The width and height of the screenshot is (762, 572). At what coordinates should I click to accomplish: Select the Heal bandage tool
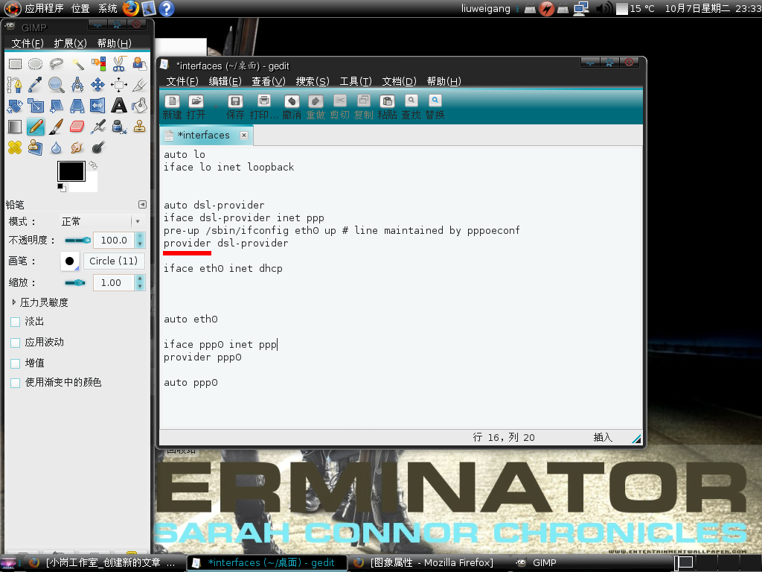coord(15,147)
